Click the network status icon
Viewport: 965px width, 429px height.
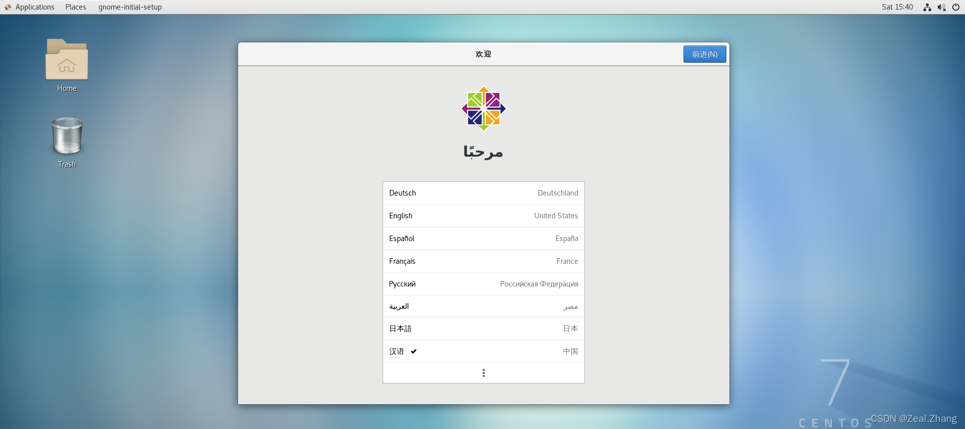click(x=927, y=7)
